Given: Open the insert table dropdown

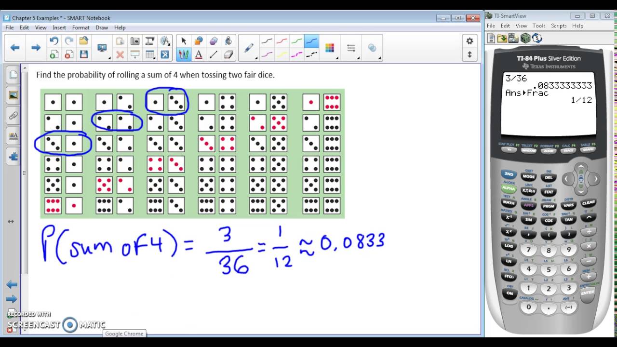Looking at the screenshot, I should tap(150, 54).
